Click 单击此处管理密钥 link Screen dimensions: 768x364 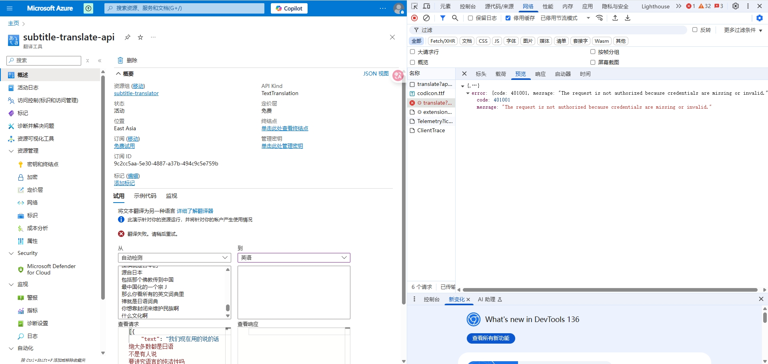click(x=282, y=146)
